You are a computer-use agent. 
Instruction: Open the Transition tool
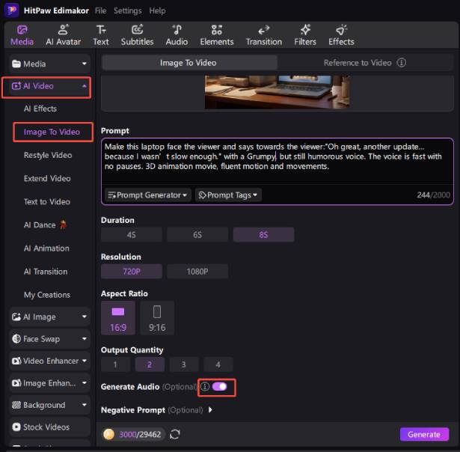point(264,35)
